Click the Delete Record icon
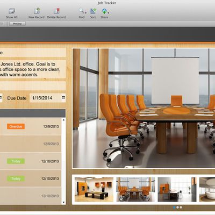Viewport: 215px width, 215px height. point(56,11)
